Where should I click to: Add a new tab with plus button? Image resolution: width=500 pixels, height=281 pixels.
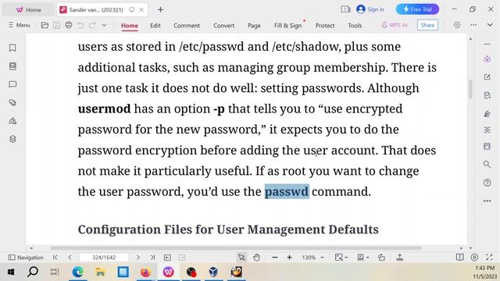point(160,9)
